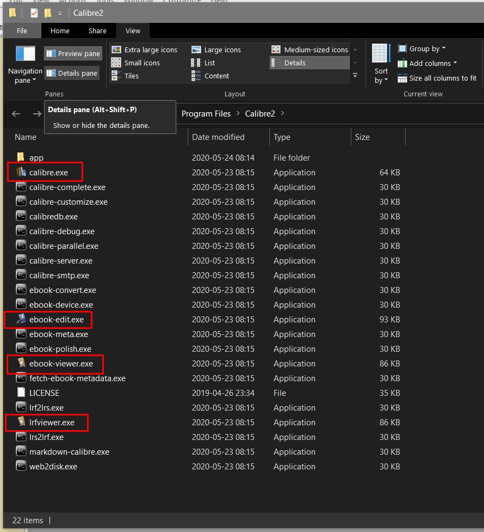Toggle the Preview pane
The width and height of the screenshot is (484, 532).
tap(73, 53)
